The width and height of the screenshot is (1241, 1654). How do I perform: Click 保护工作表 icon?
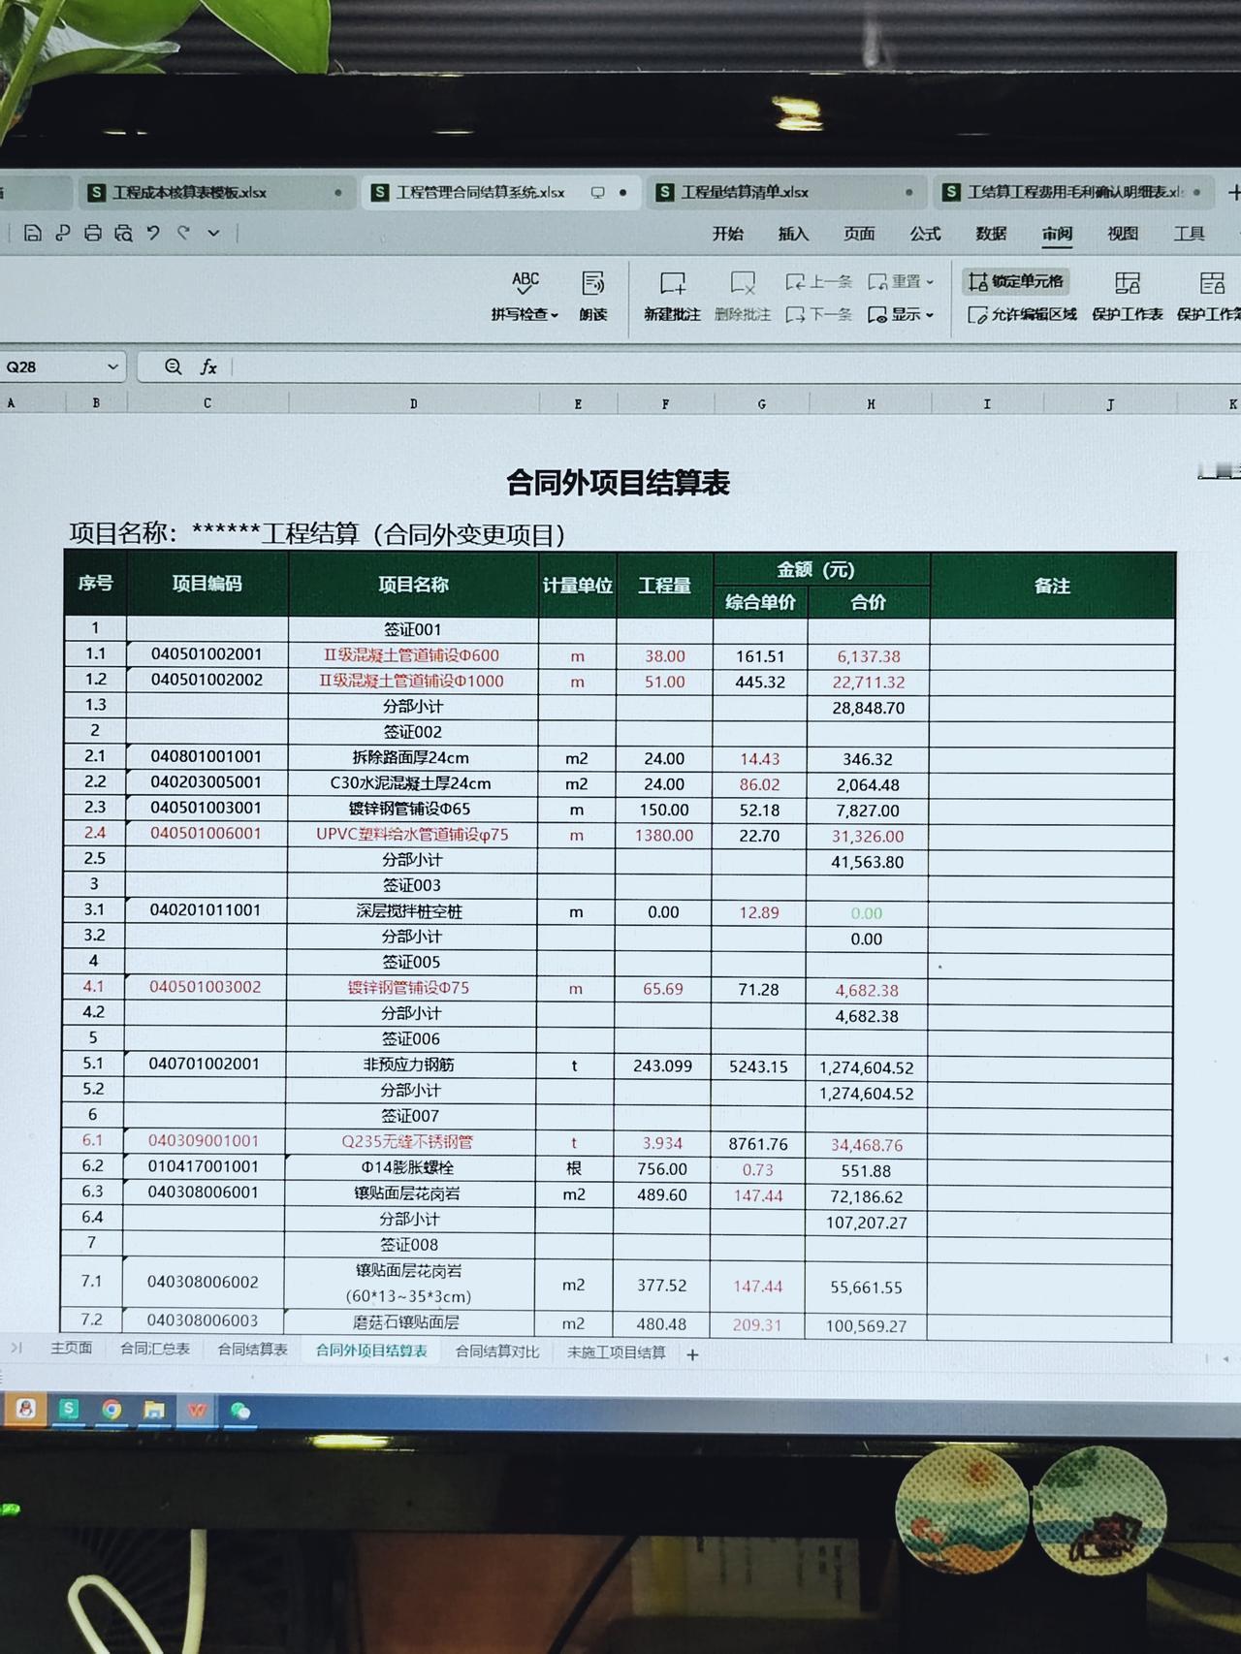pos(1127,296)
